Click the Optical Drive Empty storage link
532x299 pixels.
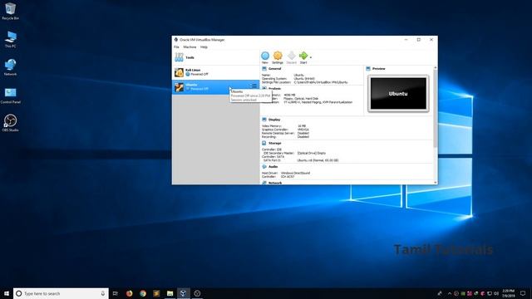point(312,153)
